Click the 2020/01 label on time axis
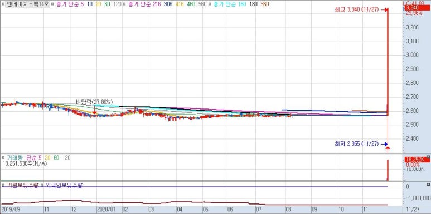The image size is (431, 214). pyautogui.click(x=106, y=209)
